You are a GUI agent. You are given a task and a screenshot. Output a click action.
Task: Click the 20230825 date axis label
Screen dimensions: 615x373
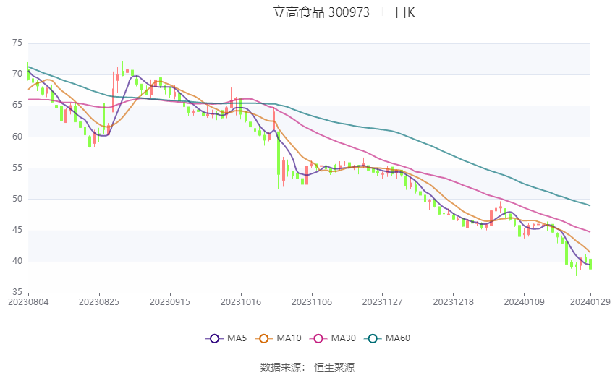click(x=99, y=302)
